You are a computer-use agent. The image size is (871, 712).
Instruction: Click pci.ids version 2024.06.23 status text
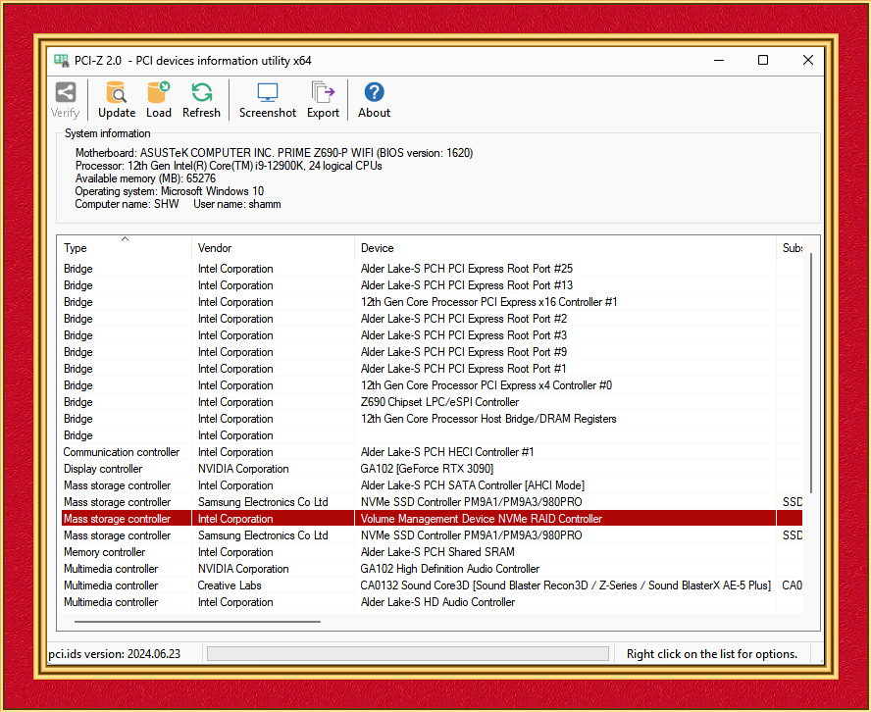115,654
